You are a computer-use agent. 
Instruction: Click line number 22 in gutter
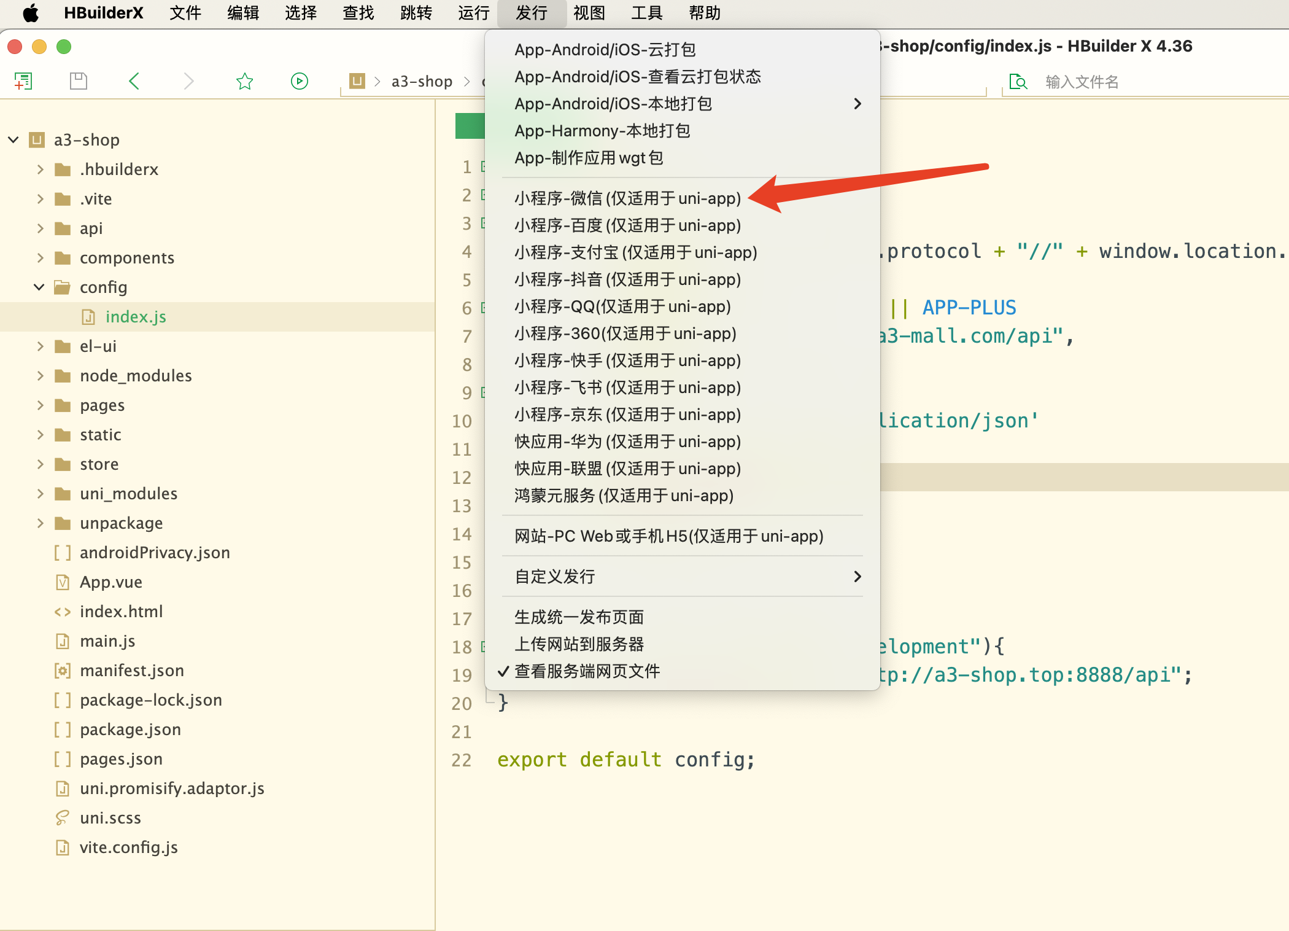click(462, 760)
